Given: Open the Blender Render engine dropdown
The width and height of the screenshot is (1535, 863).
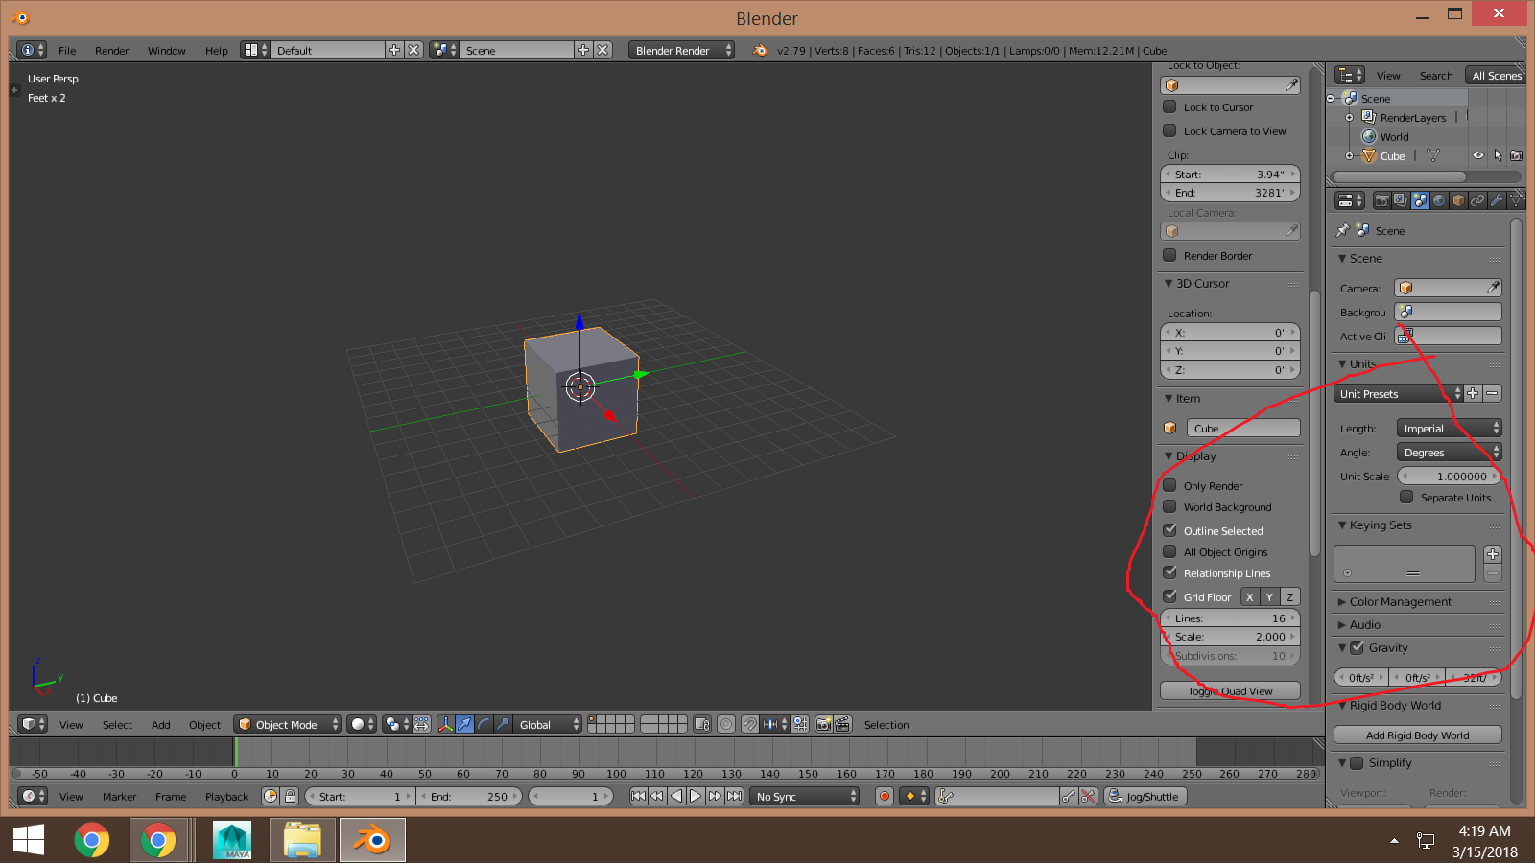Looking at the screenshot, I should (682, 50).
